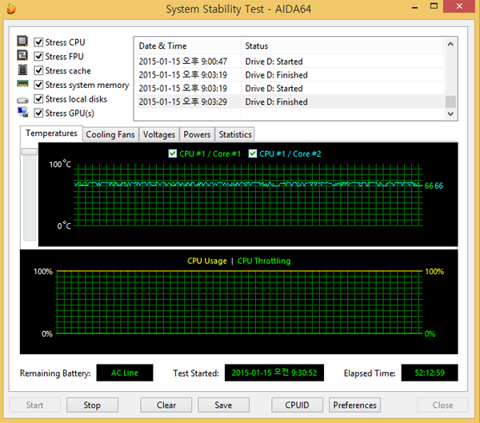Click the CPU chip icon beside Stress CPU
The image size is (480, 423).
pyautogui.click(x=22, y=41)
